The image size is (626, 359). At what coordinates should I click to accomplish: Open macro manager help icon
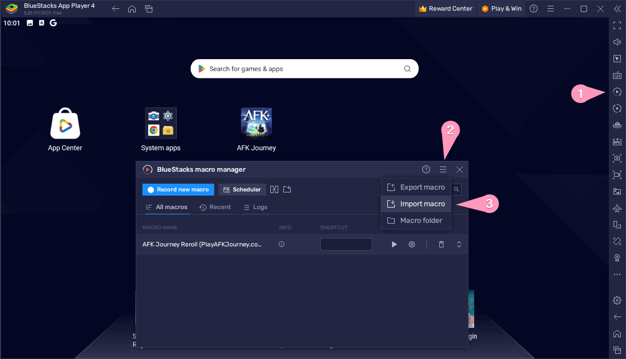click(x=426, y=170)
